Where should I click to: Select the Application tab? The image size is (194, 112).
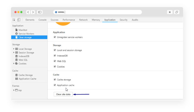[110, 20]
